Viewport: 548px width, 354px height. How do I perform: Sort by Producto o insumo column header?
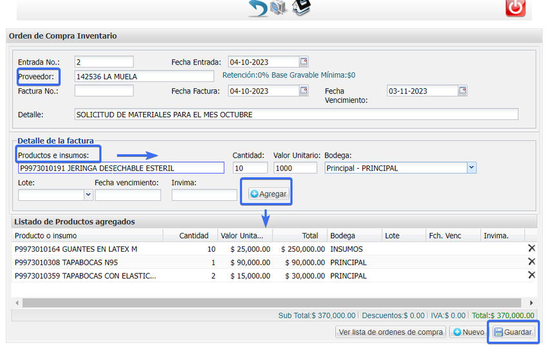[88, 236]
